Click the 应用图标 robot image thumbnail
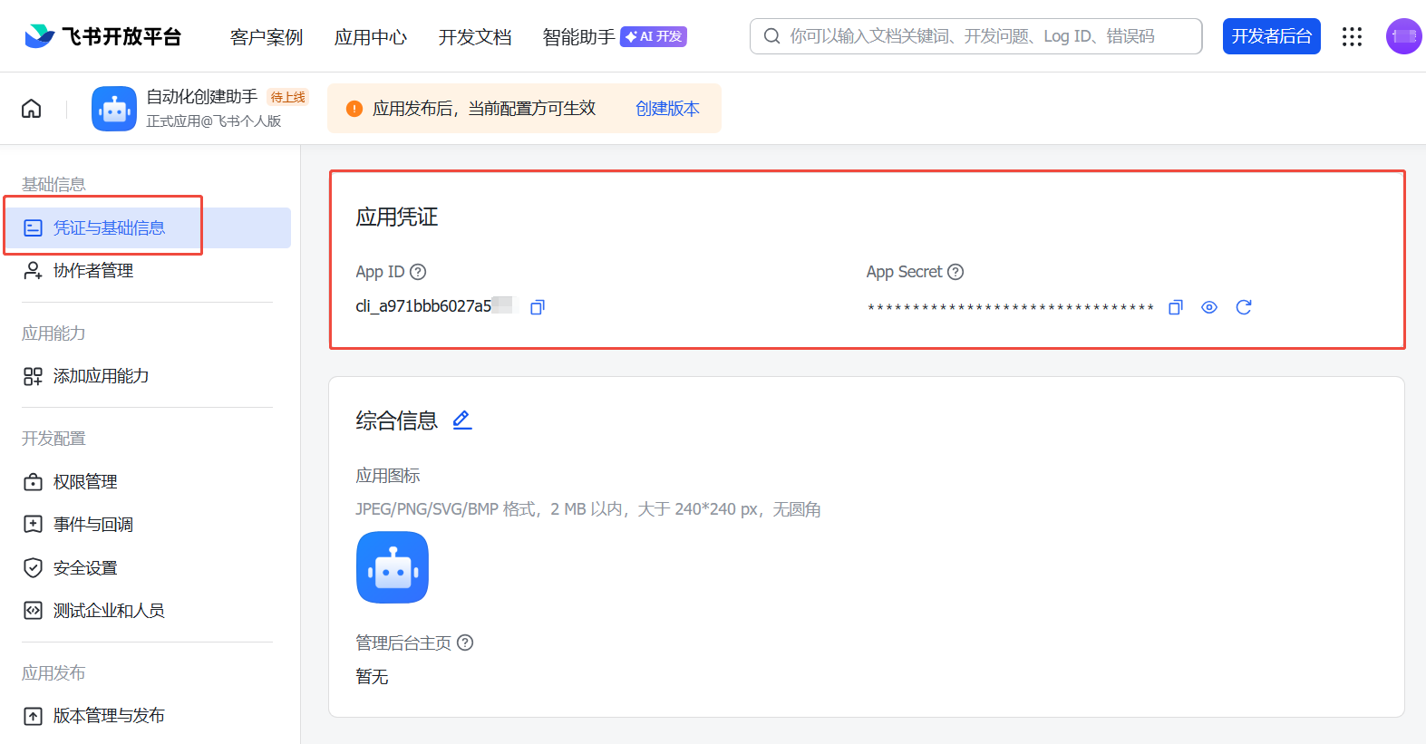The height and width of the screenshot is (744, 1426). 393,567
